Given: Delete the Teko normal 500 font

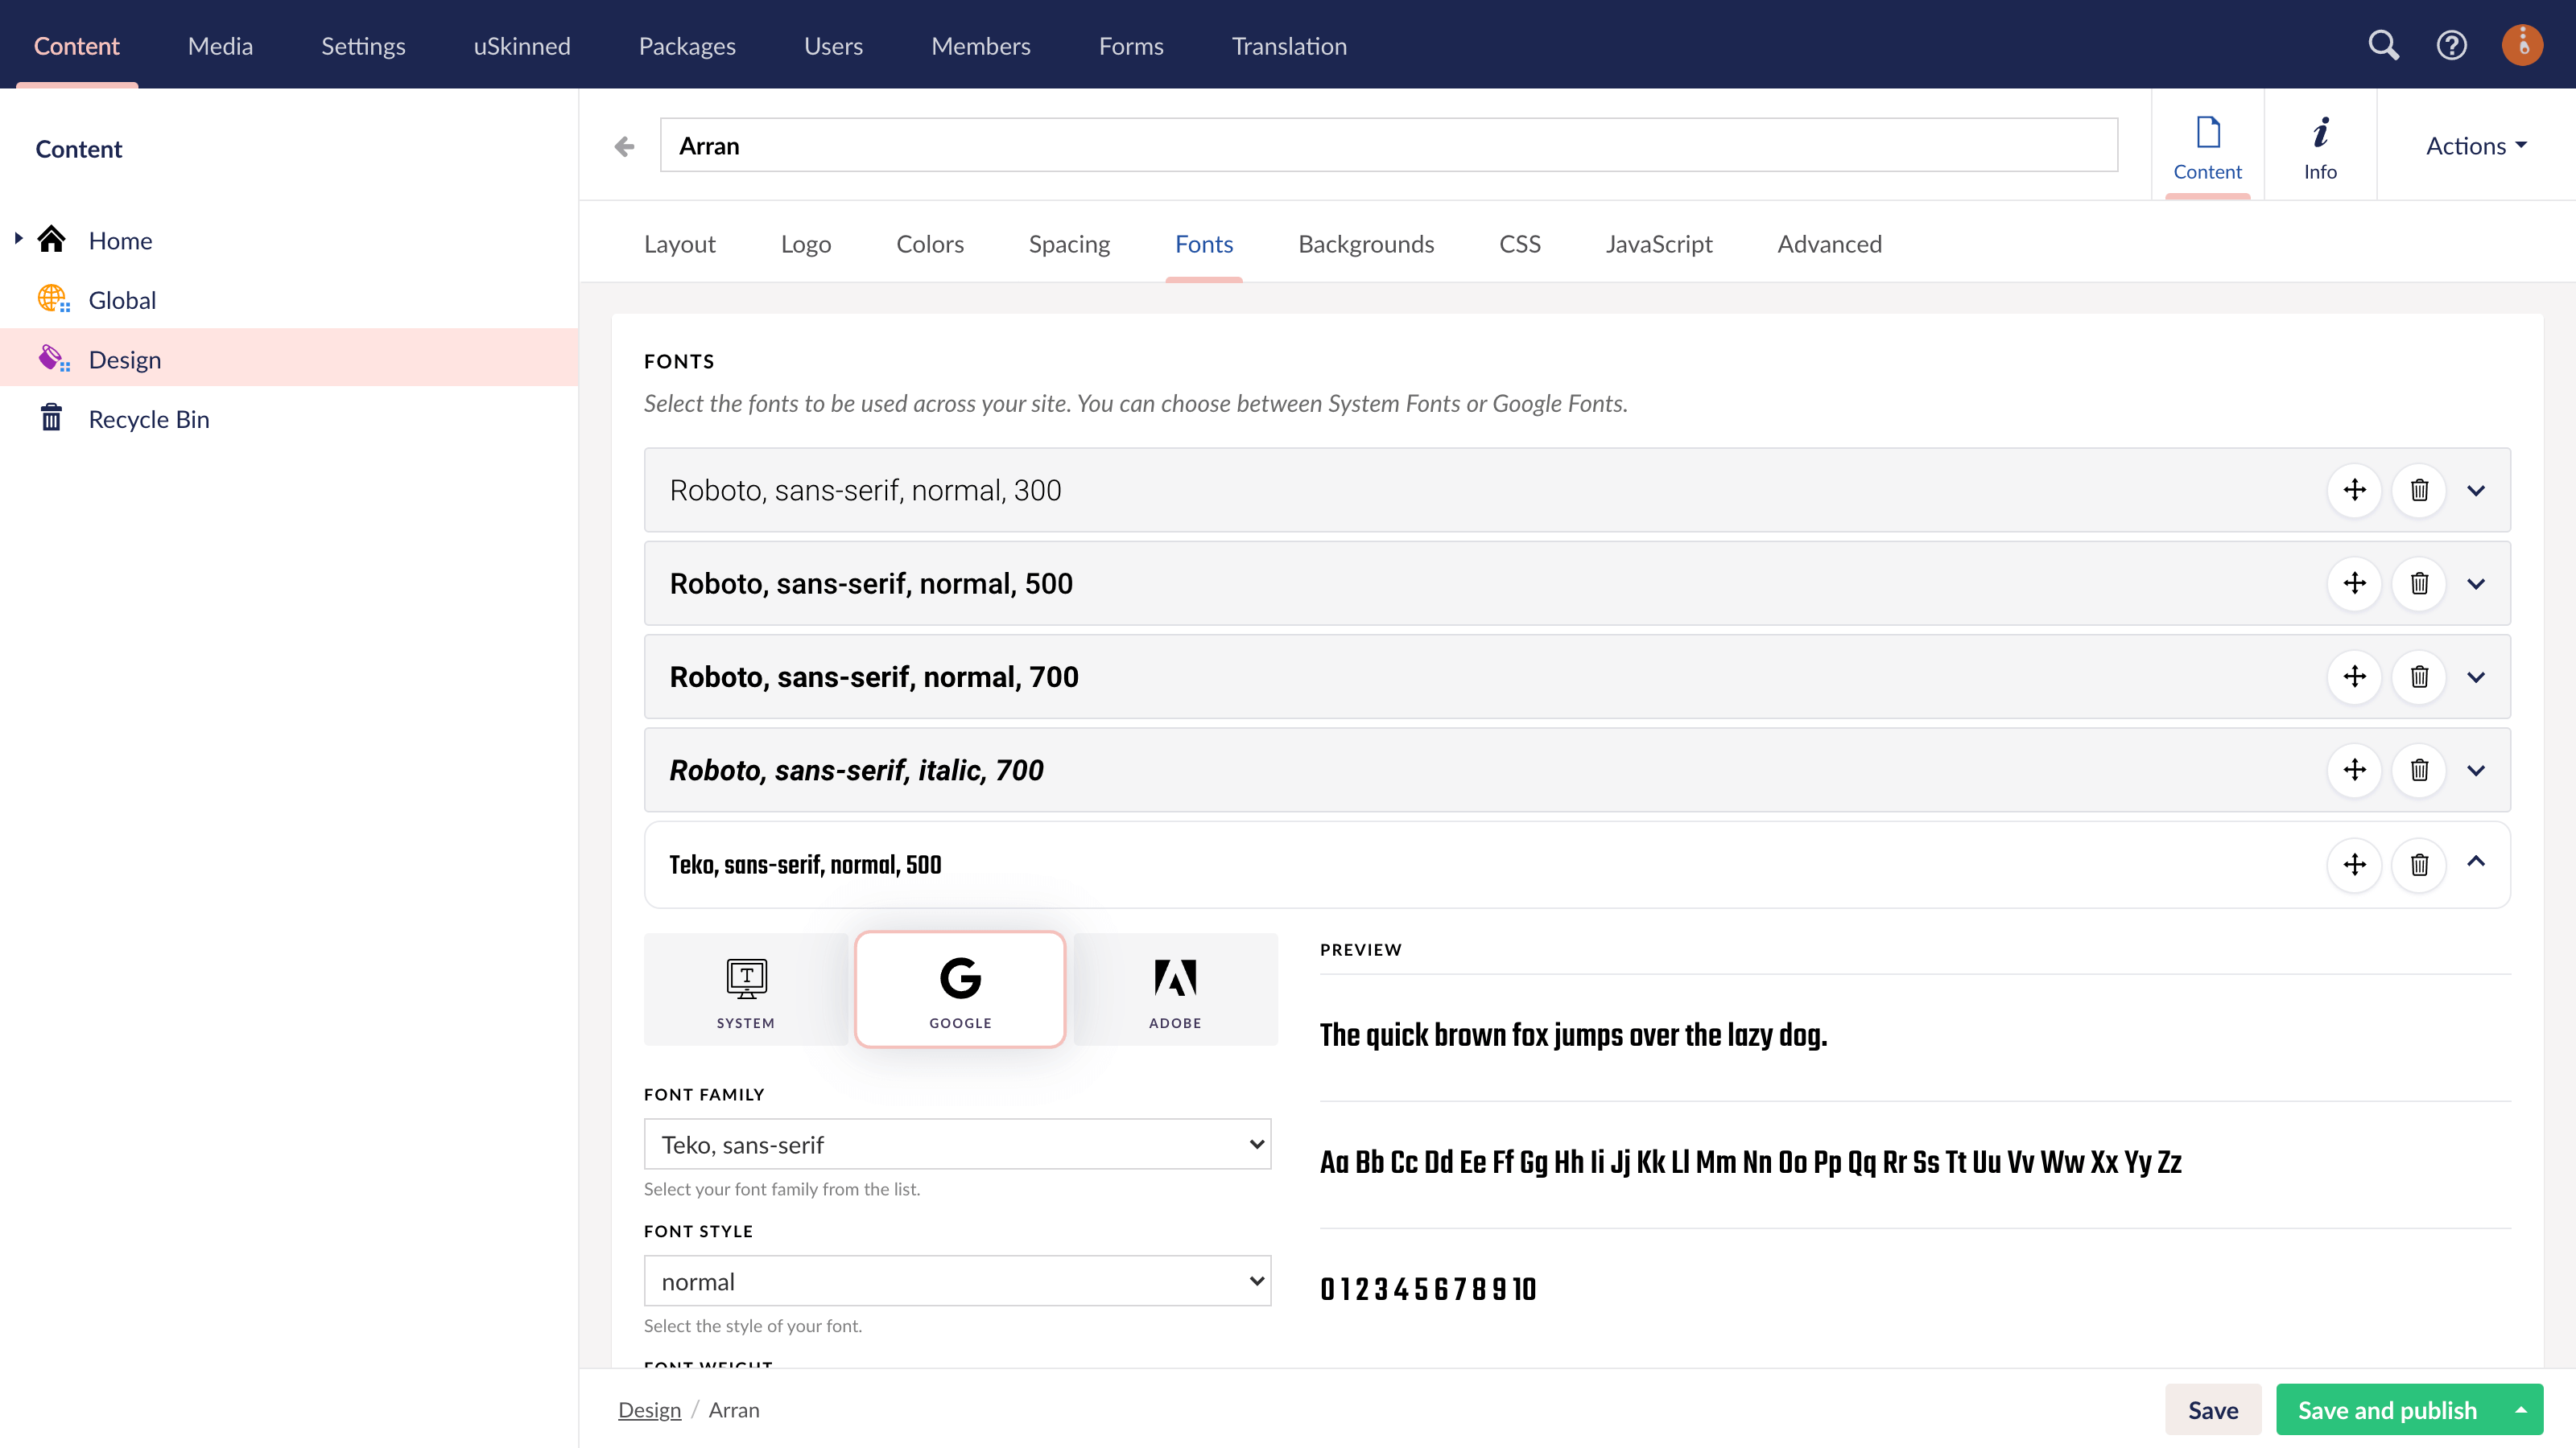Looking at the screenshot, I should click(x=2418, y=865).
